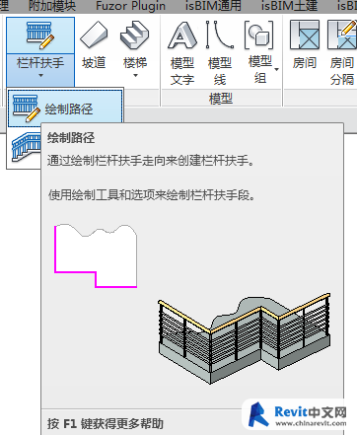Image resolution: width=357 pixels, height=435 pixels.
Task: Click the tooltip title 绘制路径
Action: pyautogui.click(x=71, y=138)
